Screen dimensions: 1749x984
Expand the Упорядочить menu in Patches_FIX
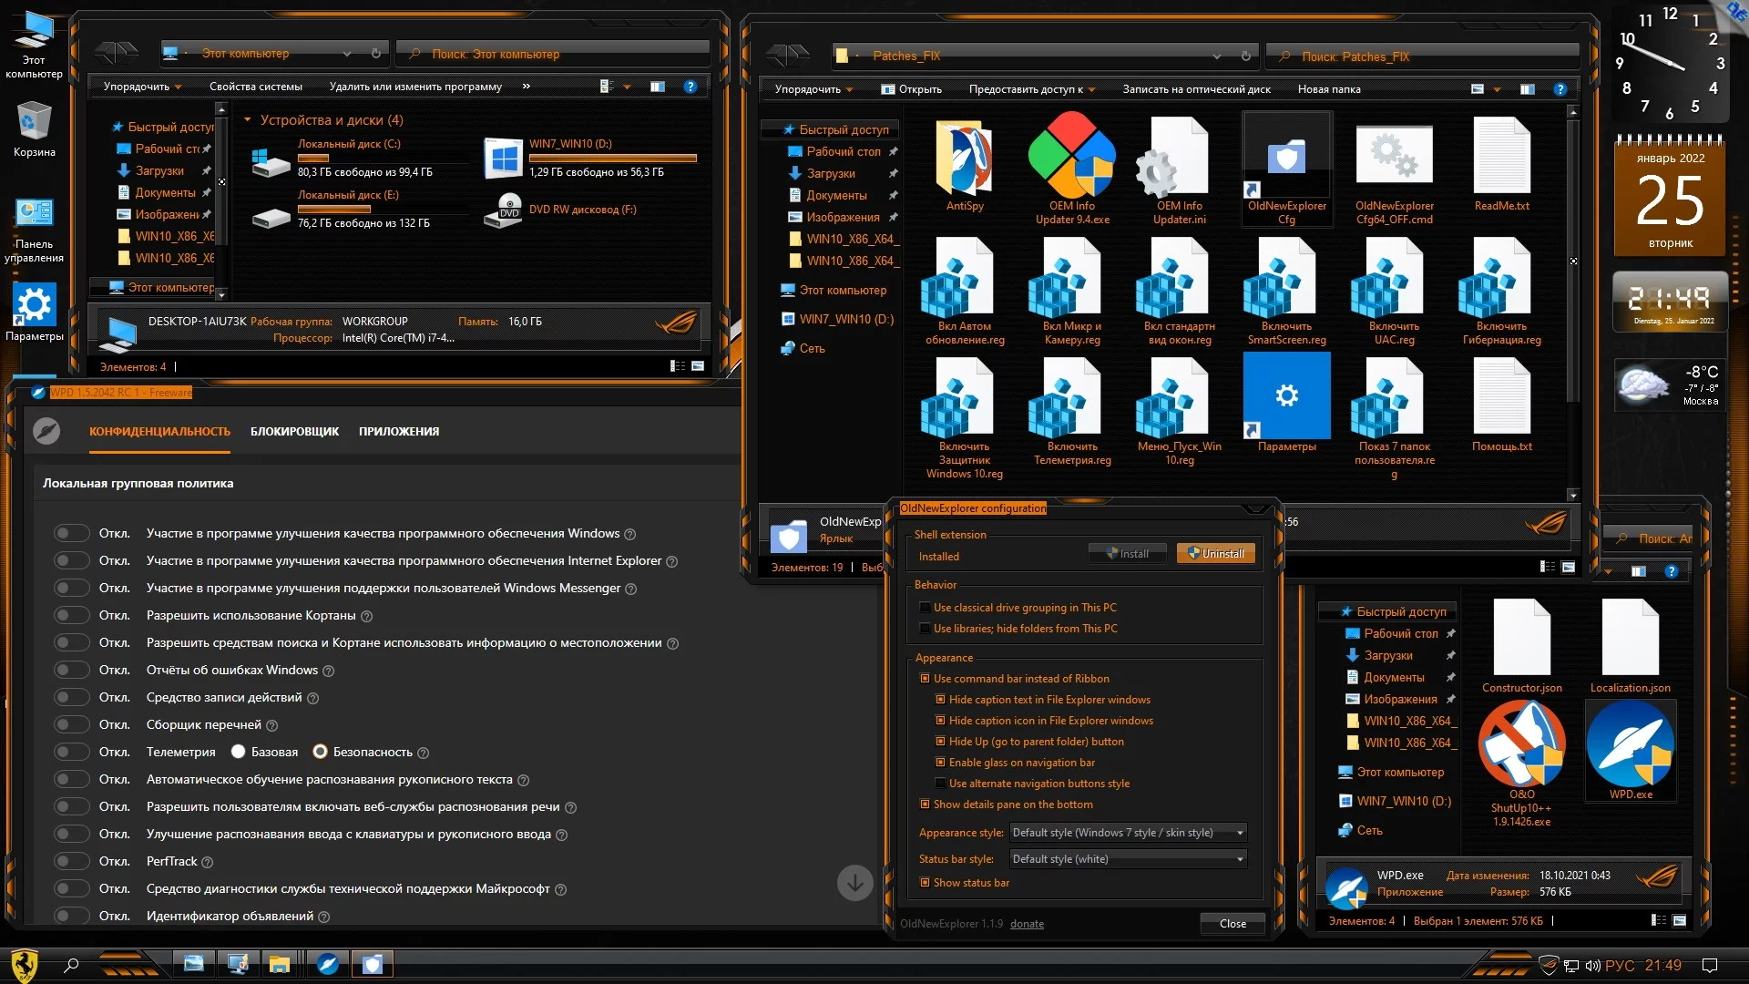(813, 89)
